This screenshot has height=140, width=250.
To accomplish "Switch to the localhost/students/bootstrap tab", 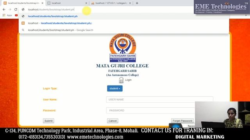I will 23,3.
